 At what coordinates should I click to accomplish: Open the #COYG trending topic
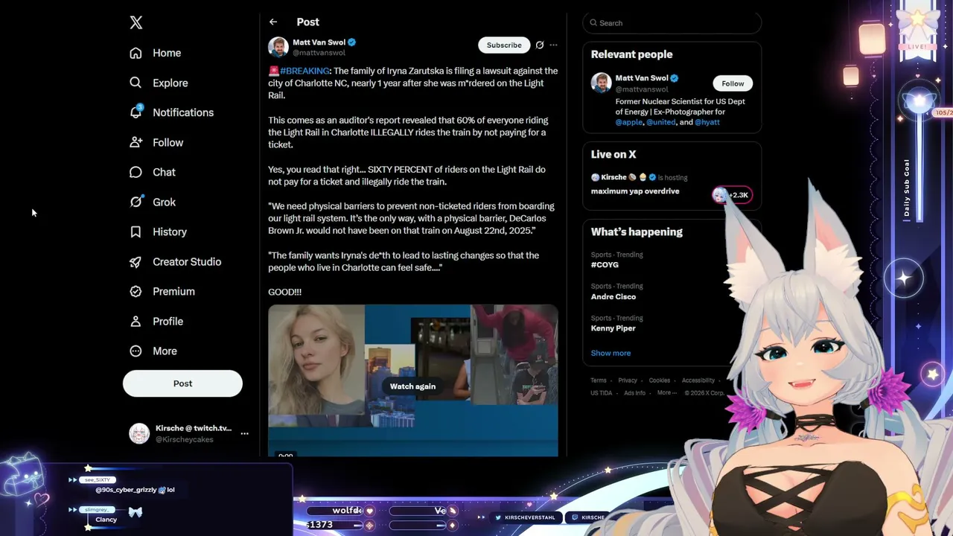coord(605,265)
